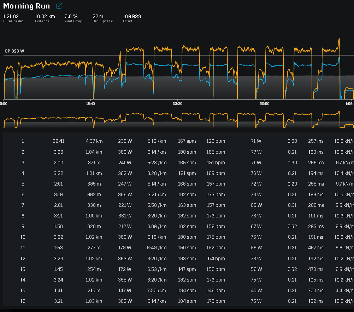Click lap 1 duration 22:41
The height and width of the screenshot is (312, 354).
tap(59, 141)
